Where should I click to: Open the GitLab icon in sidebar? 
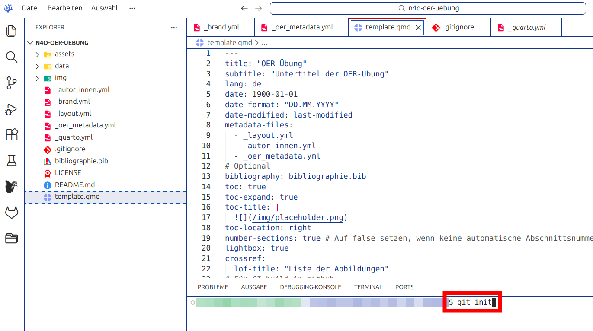point(12,213)
